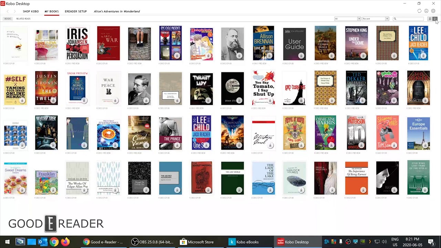Screen dimensions: 441x248
Task: Switch to MY BOOKS tab
Action: click(52, 11)
